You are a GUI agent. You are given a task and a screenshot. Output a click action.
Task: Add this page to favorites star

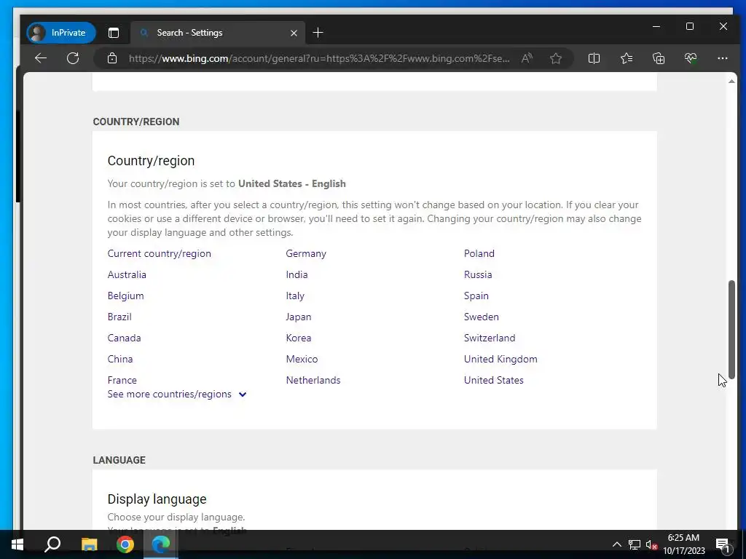556,58
